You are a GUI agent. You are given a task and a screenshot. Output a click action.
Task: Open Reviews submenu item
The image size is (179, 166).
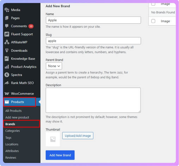coord(11,158)
